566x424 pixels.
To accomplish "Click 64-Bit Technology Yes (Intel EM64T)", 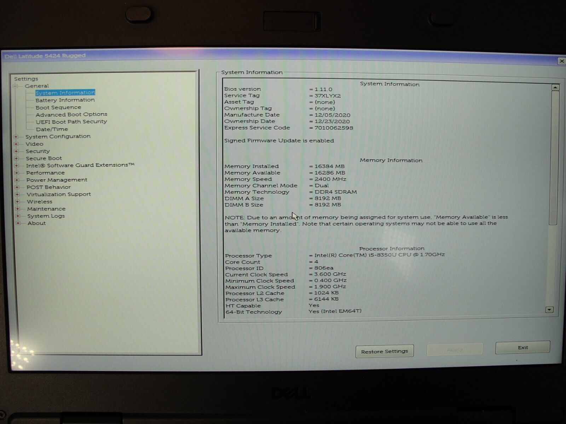I will pyautogui.click(x=335, y=311).
